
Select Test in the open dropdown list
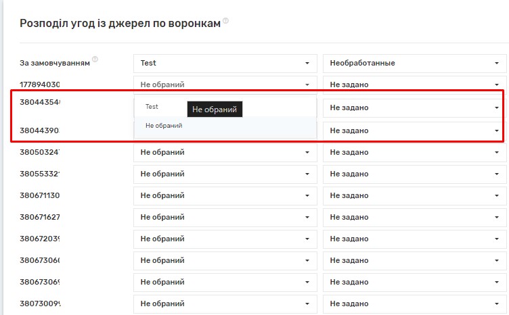152,107
